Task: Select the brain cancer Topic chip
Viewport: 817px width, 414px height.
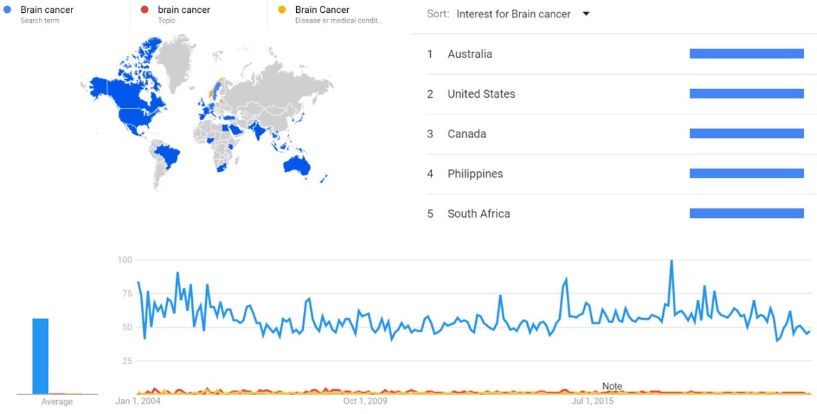Action: click(184, 14)
